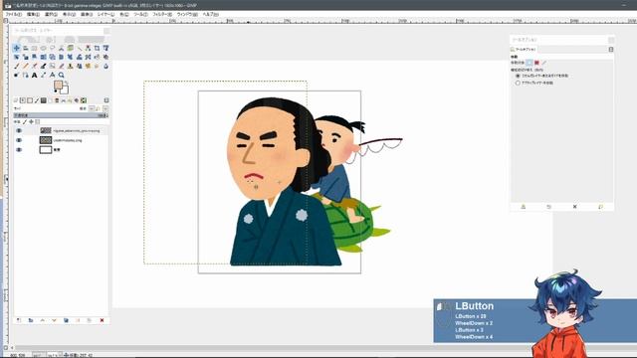637x358 pixels.
Task: Choose second radio option under tool toggle
Action: tap(518, 83)
